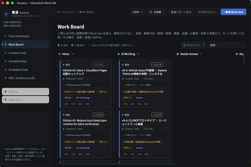
Task: Click 停滞 7d+ badge on GitHub #1 card
Action: [103, 92]
